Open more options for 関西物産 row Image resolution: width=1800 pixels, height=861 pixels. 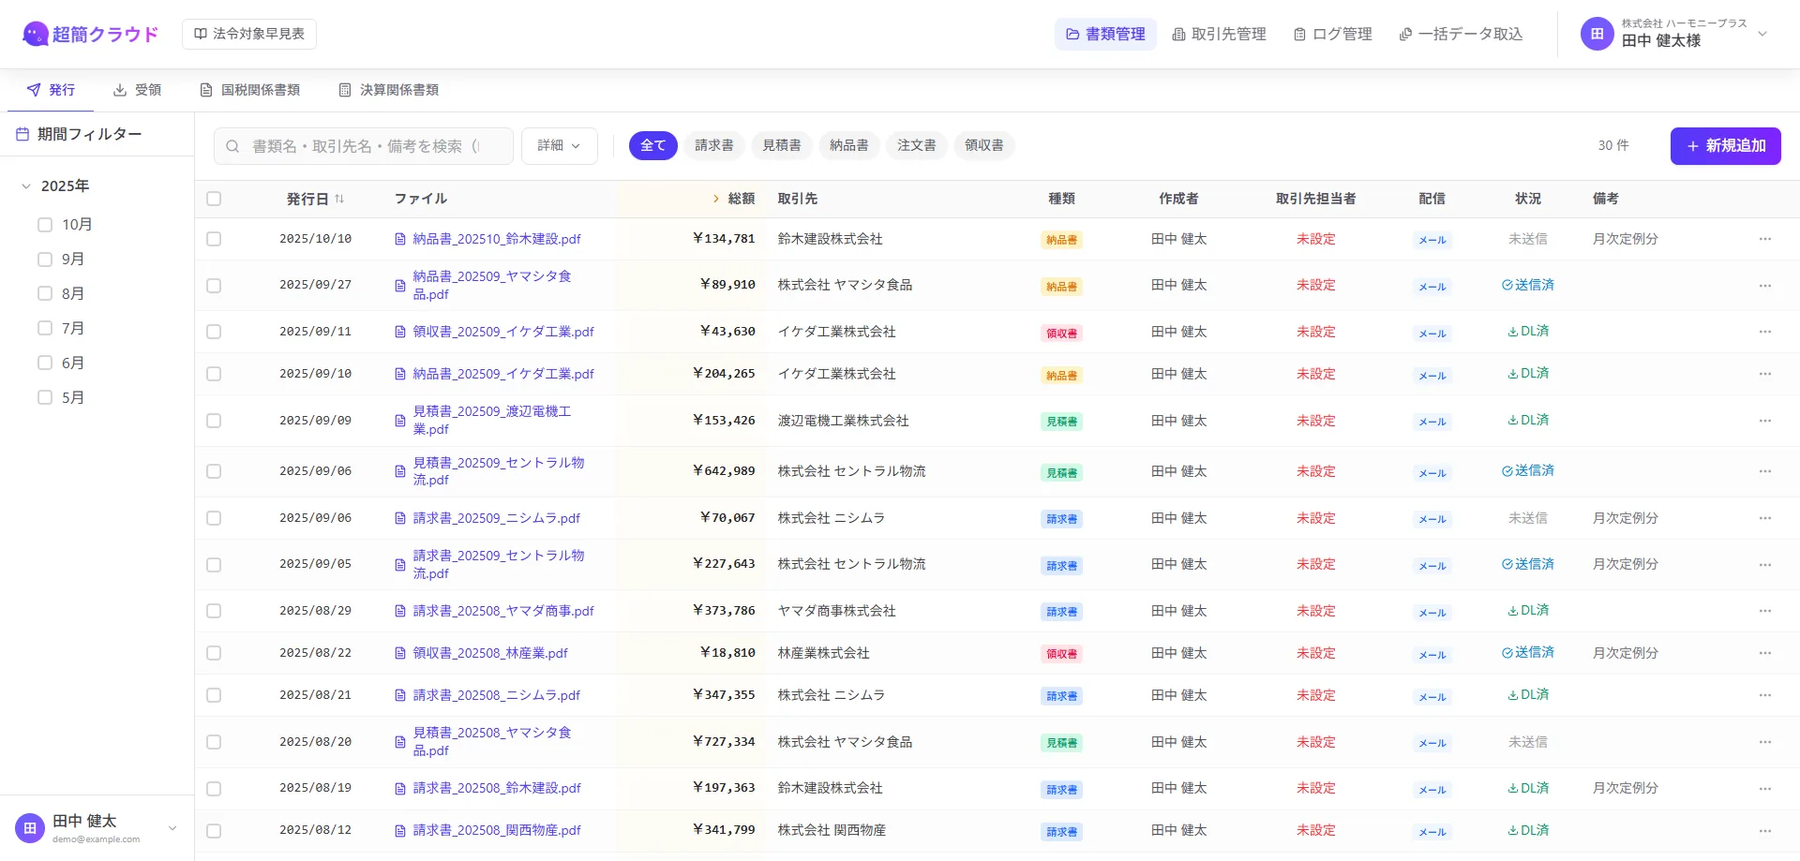(x=1765, y=830)
